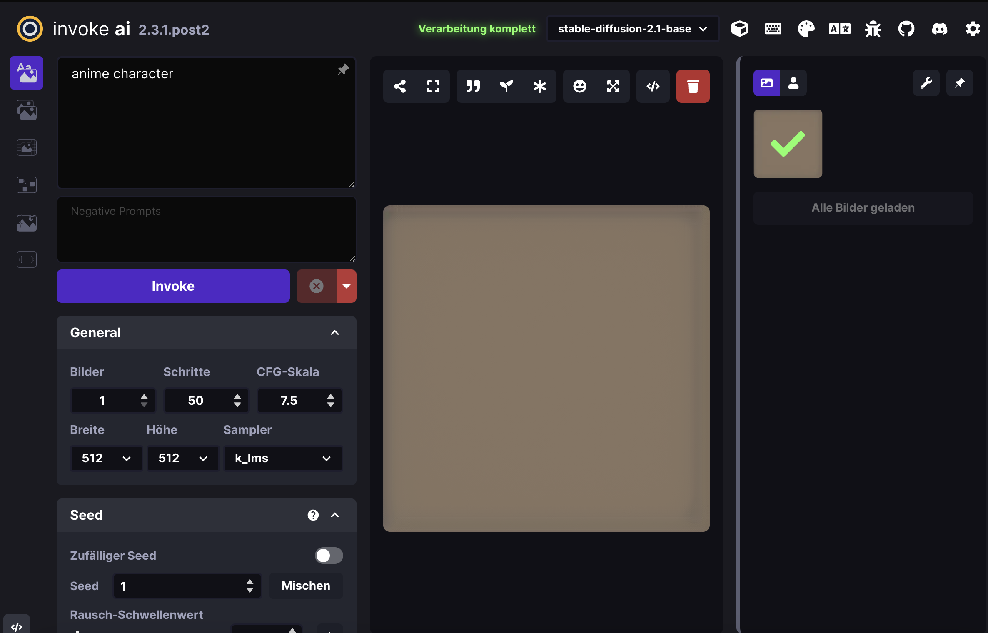Upscale the current image

[x=613, y=86]
